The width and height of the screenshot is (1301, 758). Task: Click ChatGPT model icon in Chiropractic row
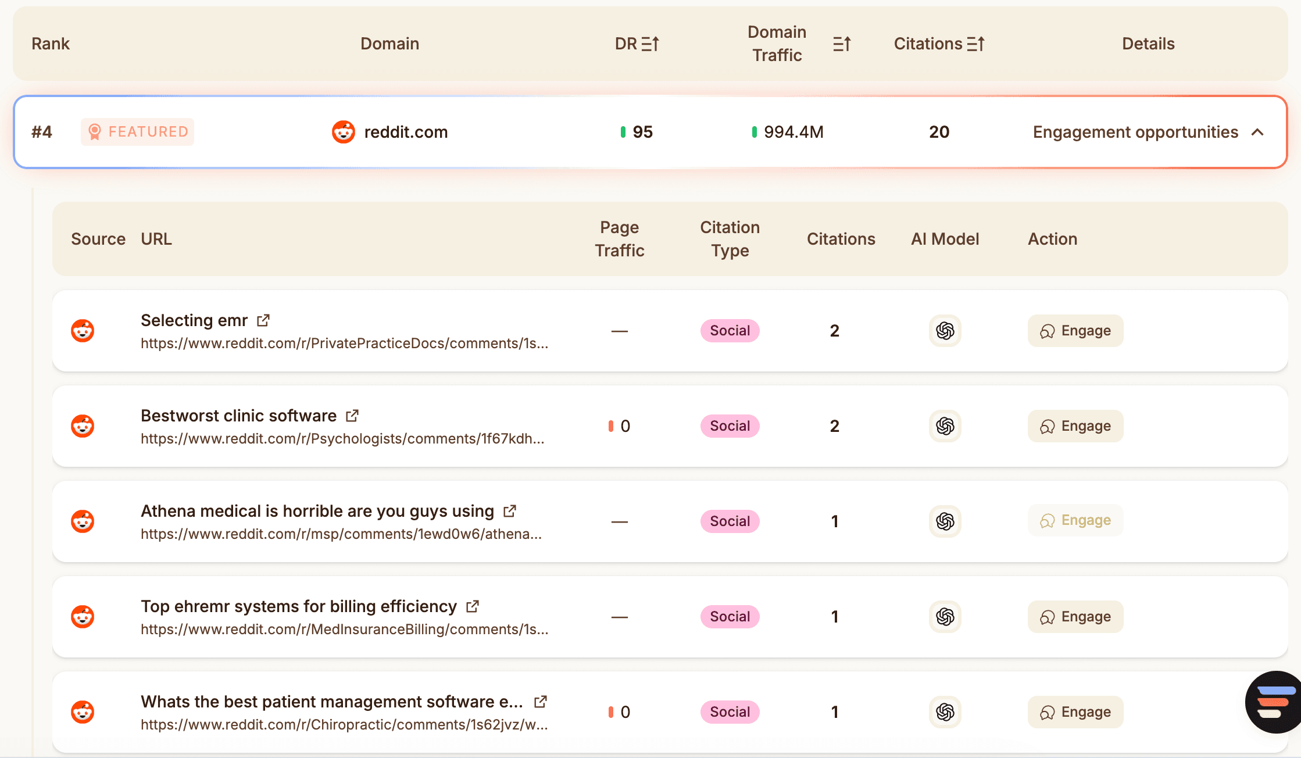(x=945, y=712)
